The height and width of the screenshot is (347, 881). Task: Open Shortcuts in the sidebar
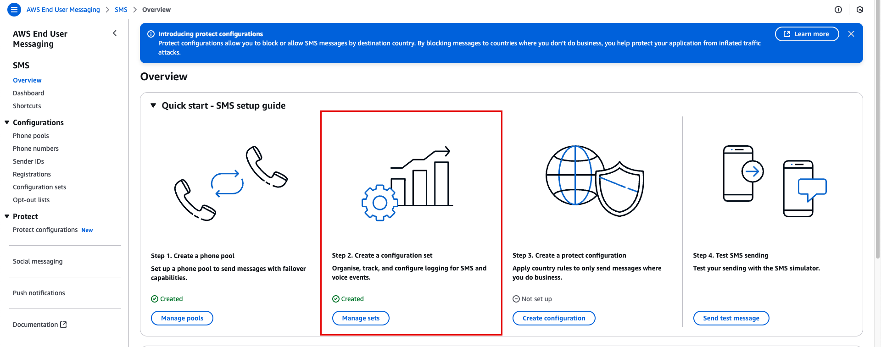(x=27, y=106)
